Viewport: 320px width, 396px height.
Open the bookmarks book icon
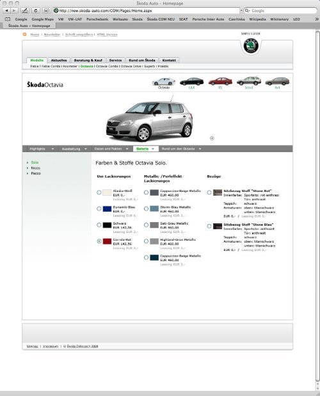click(x=8, y=19)
